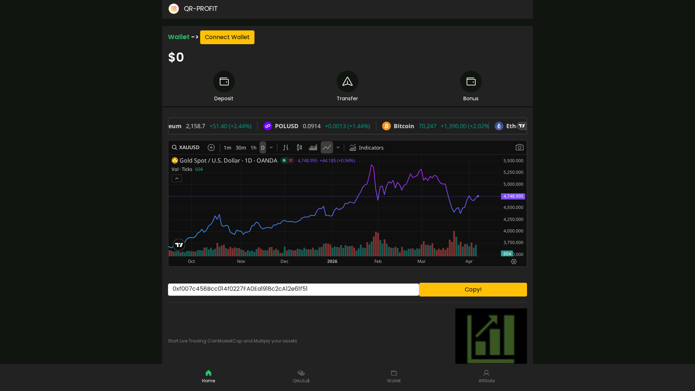Click the TradingView logo on the chart

coord(179,245)
